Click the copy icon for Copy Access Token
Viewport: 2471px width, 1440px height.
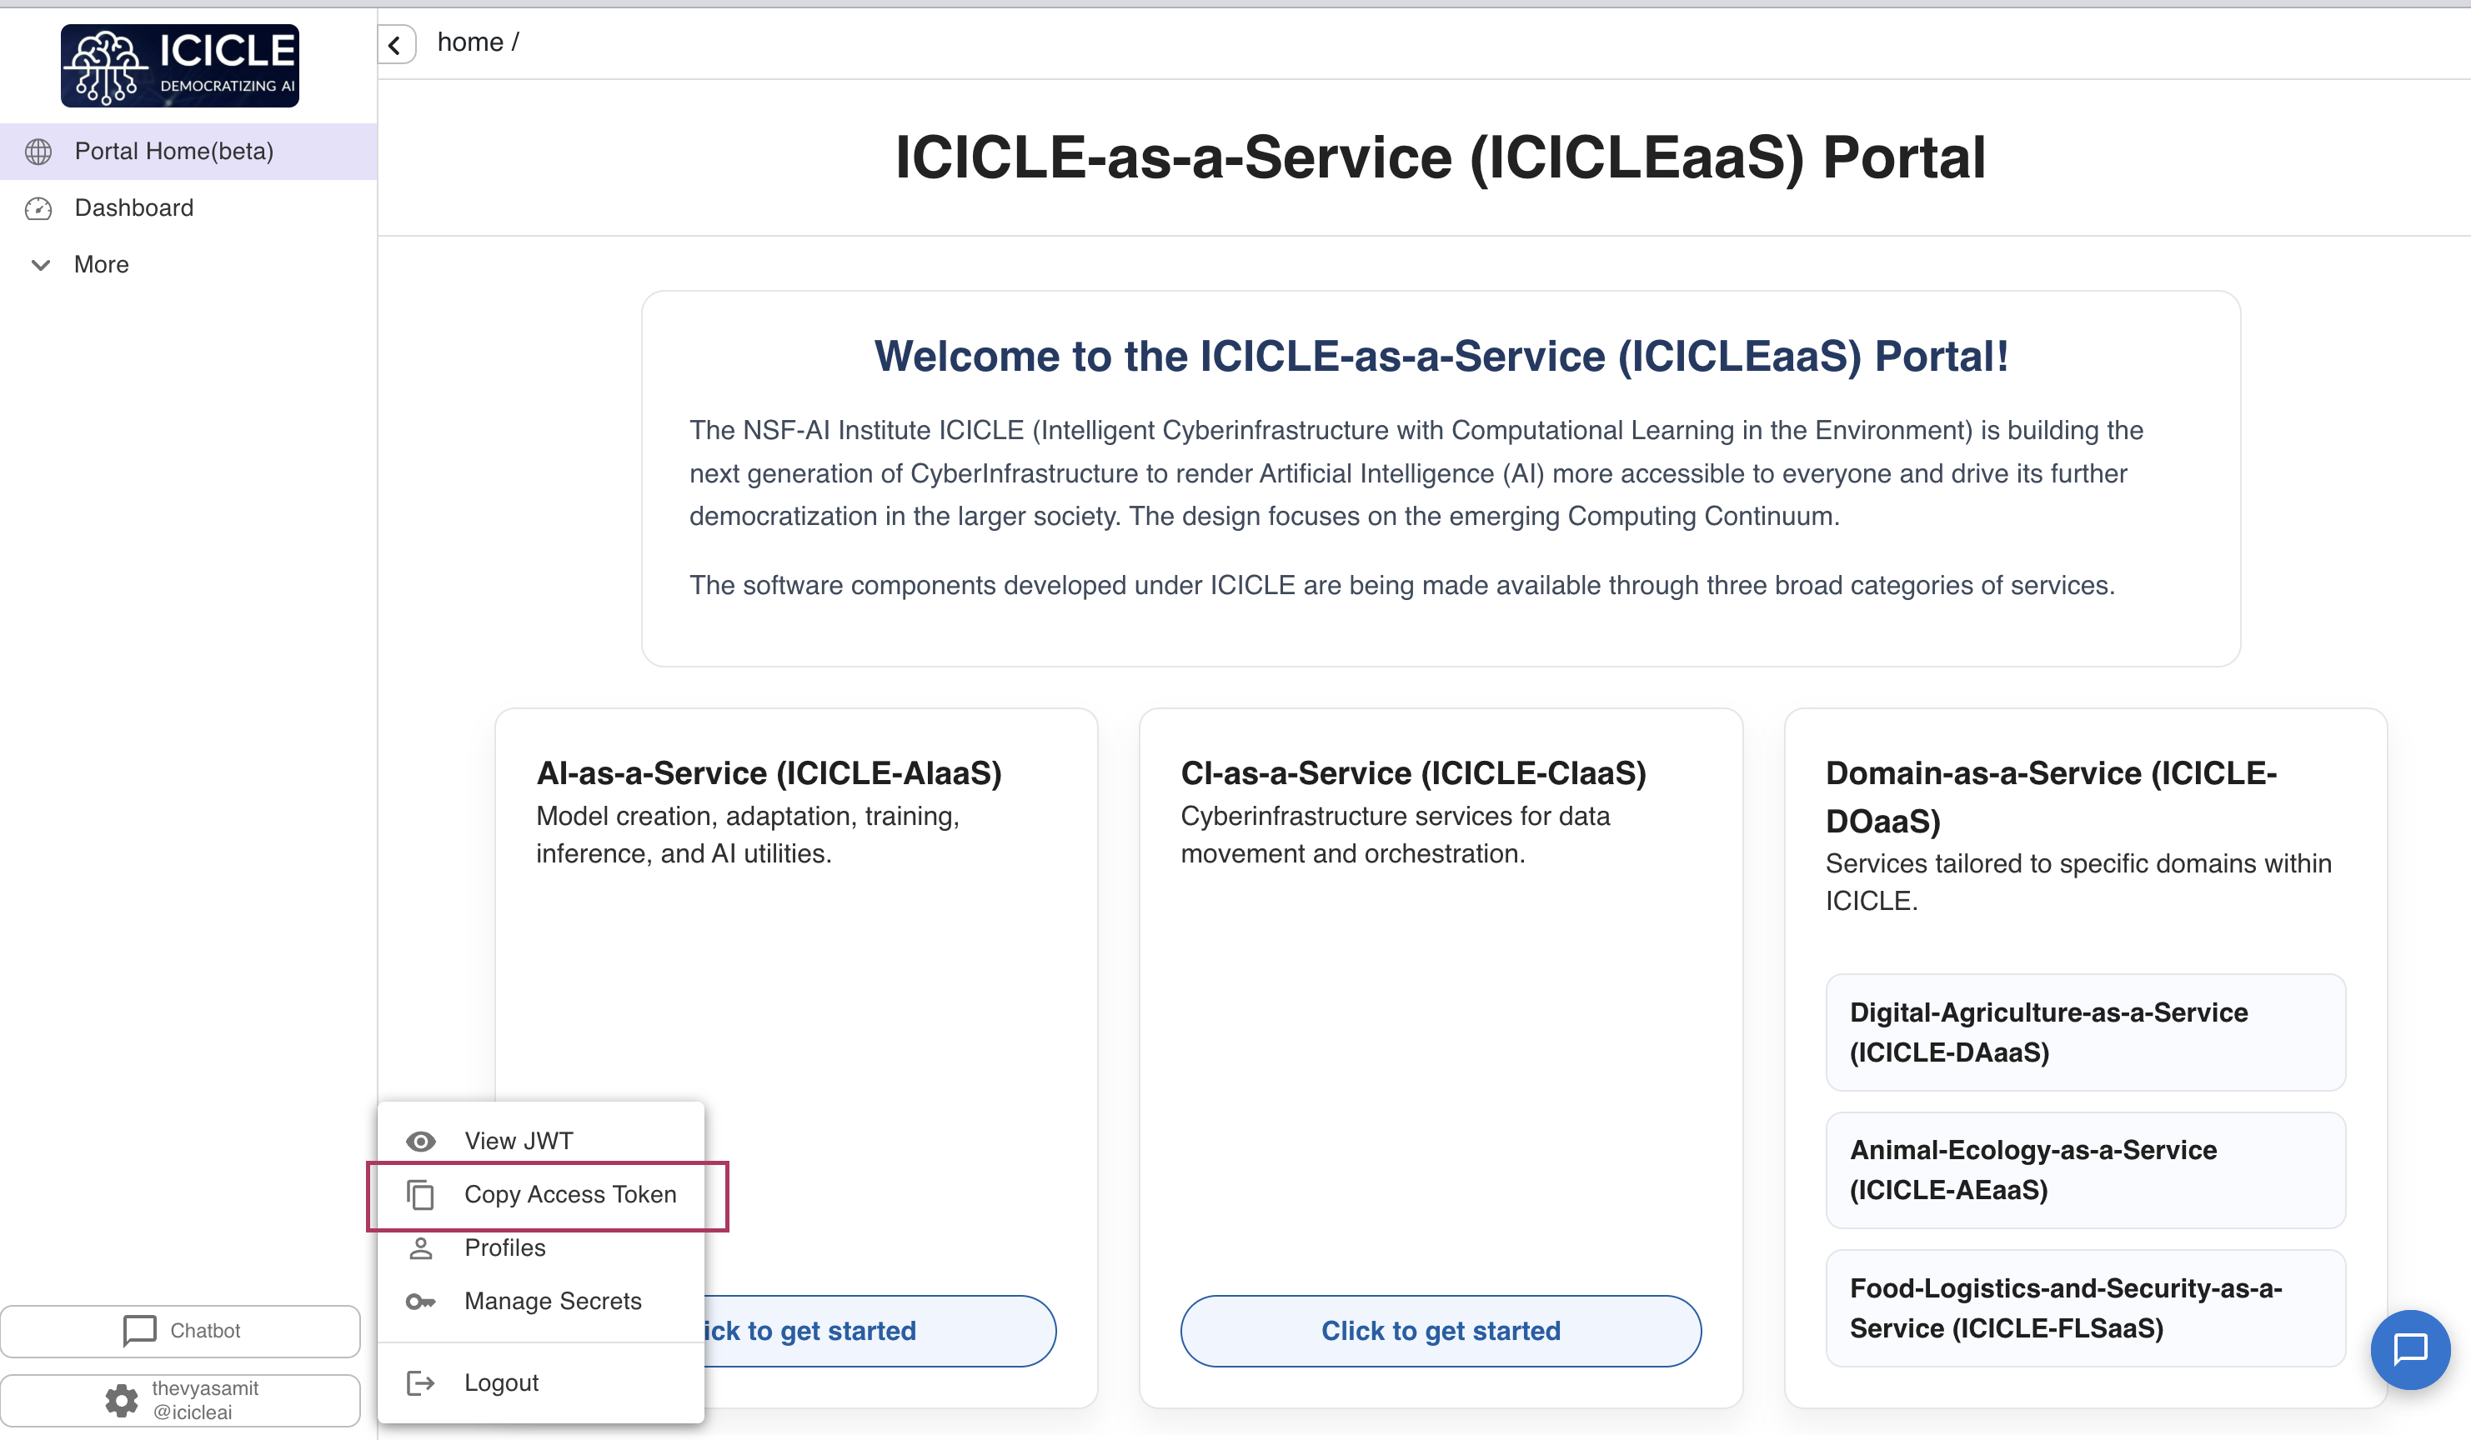[421, 1195]
